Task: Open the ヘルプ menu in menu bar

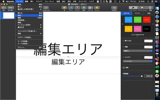Action: click(x=91, y=1)
